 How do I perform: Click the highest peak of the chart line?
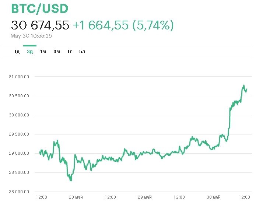pyautogui.click(x=244, y=86)
